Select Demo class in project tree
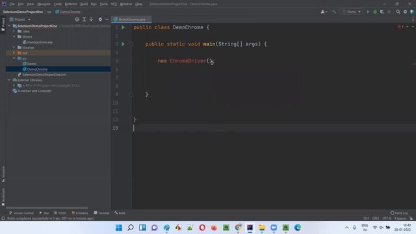The width and height of the screenshot is (416, 234). click(32, 64)
